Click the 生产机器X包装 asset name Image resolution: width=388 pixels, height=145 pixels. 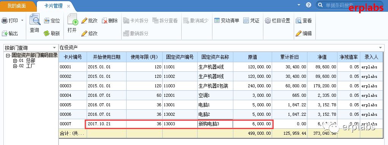[215, 86]
